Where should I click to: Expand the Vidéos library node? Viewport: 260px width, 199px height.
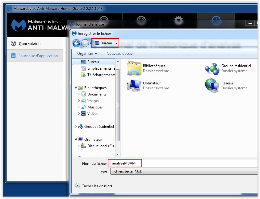pyautogui.click(x=79, y=113)
